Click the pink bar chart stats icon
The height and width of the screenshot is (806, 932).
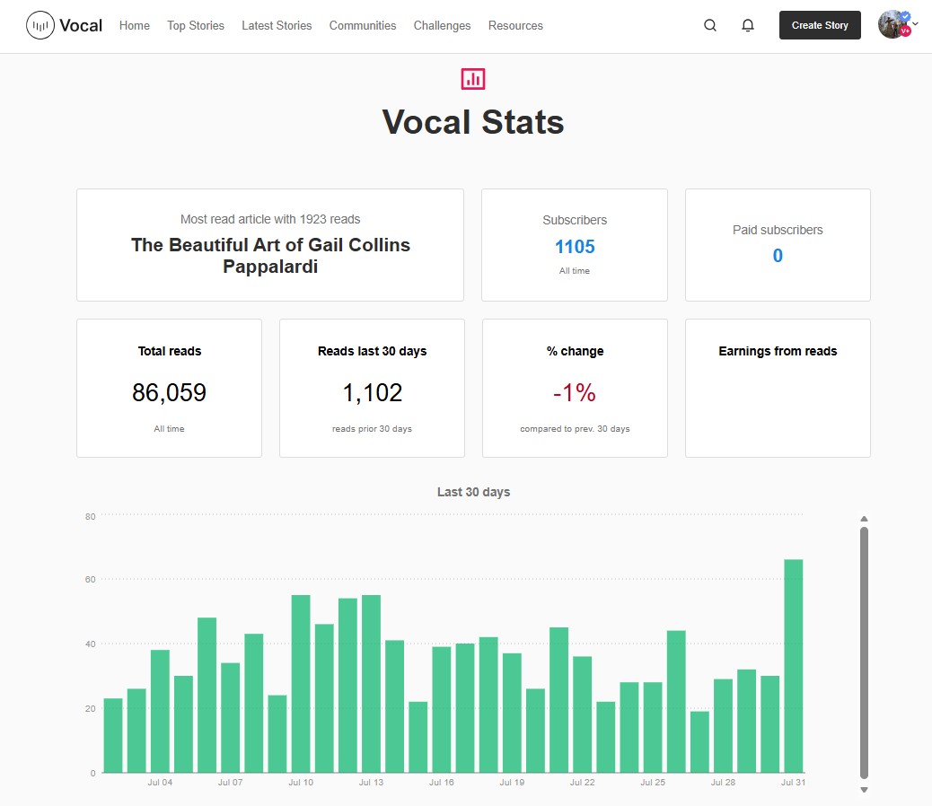point(473,78)
